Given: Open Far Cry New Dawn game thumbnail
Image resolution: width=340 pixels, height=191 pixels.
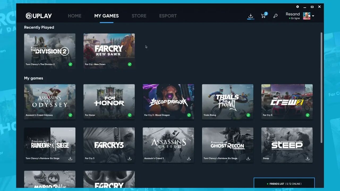Looking at the screenshot, I should point(109,51).
